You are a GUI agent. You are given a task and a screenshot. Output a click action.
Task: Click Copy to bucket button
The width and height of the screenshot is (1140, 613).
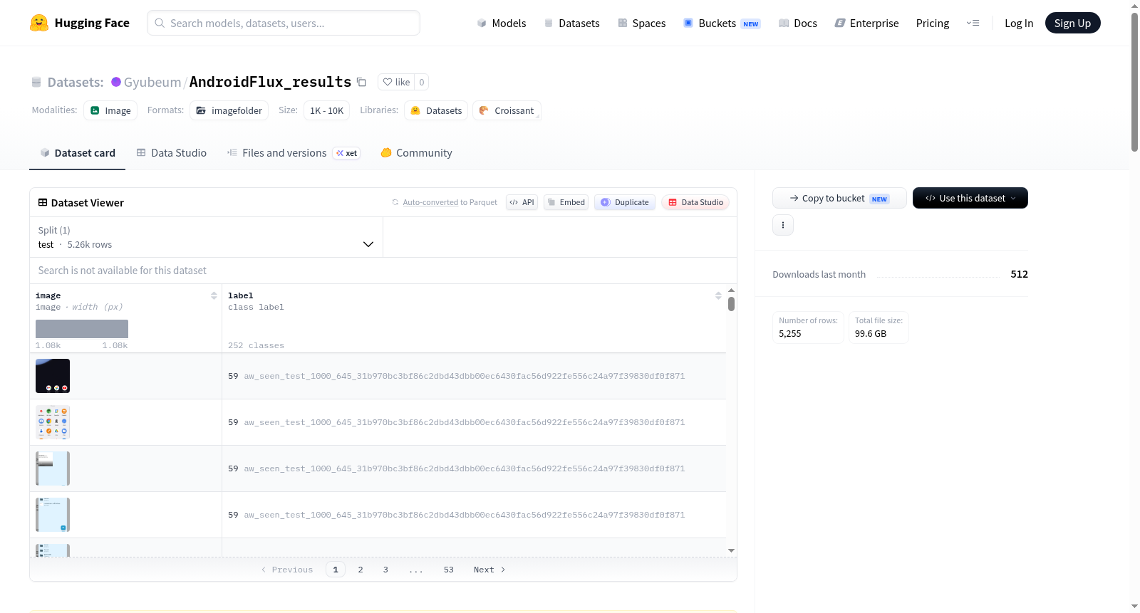click(839, 198)
